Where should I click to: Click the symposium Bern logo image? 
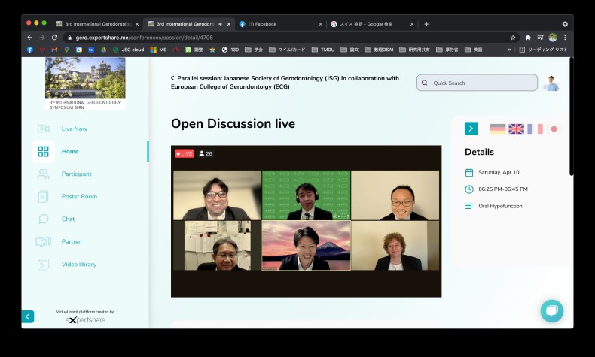pyautogui.click(x=85, y=83)
